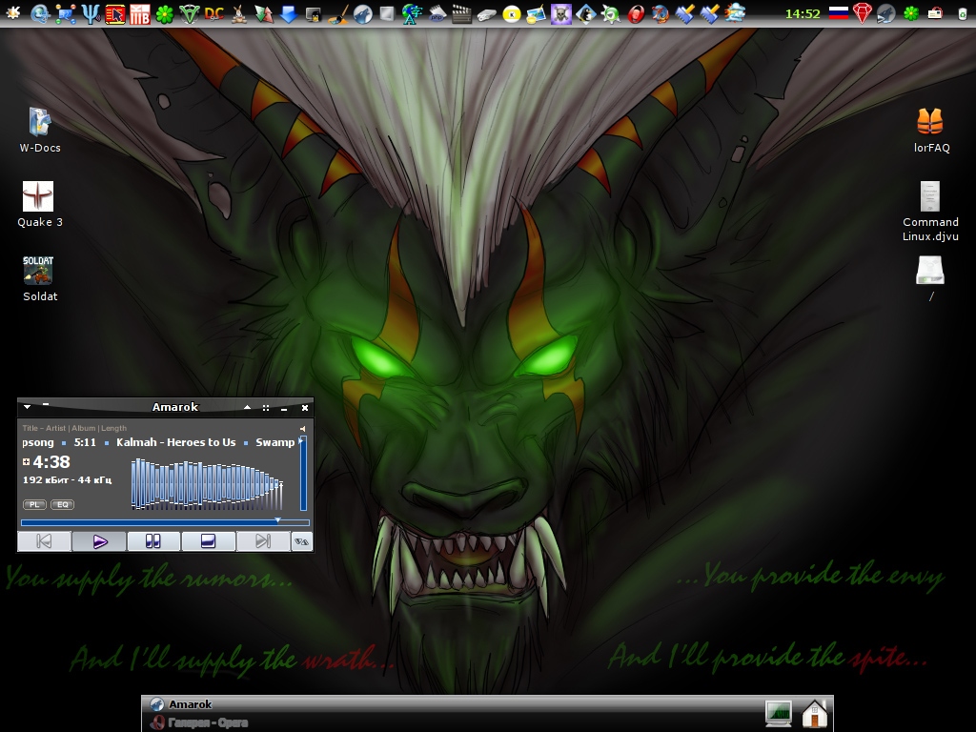Stop playback in Amarok

point(208,541)
